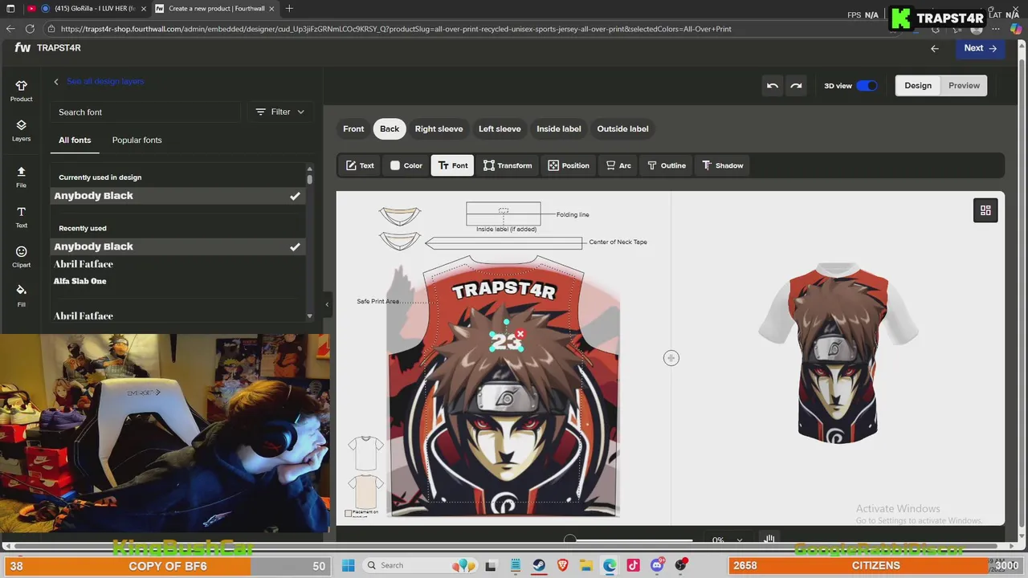Image resolution: width=1028 pixels, height=578 pixels.
Task: Switch to the Right sleeve tab
Action: tap(439, 128)
